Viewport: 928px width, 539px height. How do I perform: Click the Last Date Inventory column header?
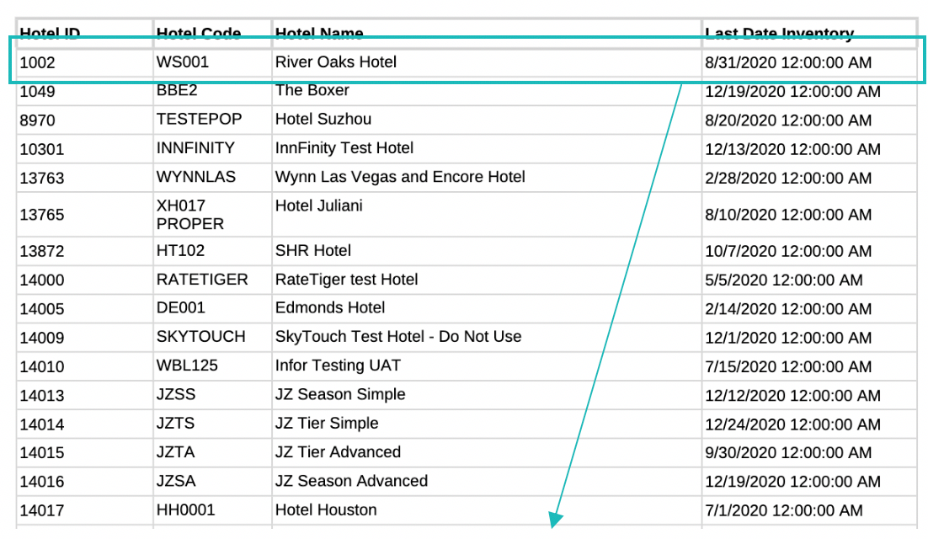779,34
